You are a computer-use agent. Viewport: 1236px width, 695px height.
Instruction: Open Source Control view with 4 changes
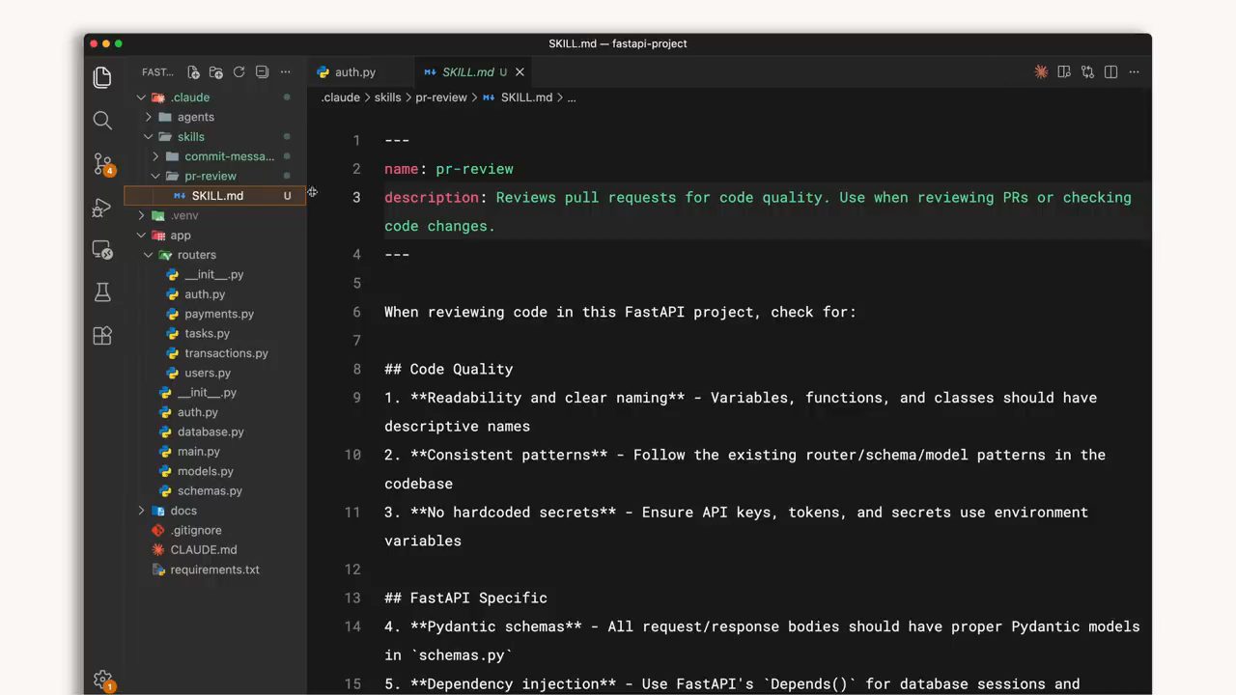point(103,164)
